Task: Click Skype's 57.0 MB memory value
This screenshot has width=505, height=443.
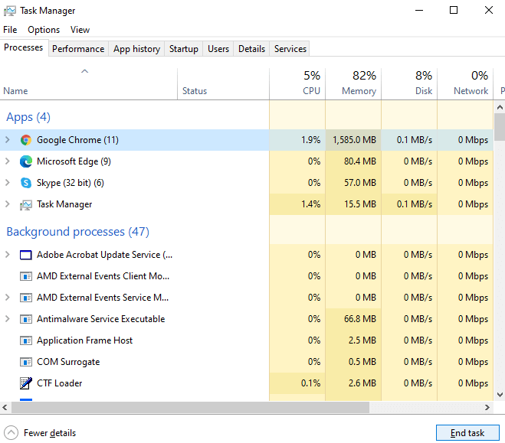Action: pos(360,183)
